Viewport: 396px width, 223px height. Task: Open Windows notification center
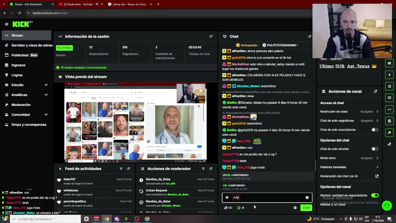389,219
